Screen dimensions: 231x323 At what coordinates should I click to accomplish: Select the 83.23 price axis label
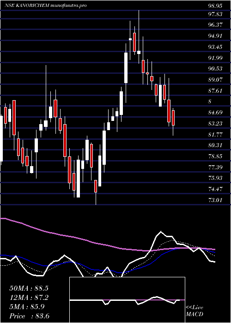click(x=215, y=123)
